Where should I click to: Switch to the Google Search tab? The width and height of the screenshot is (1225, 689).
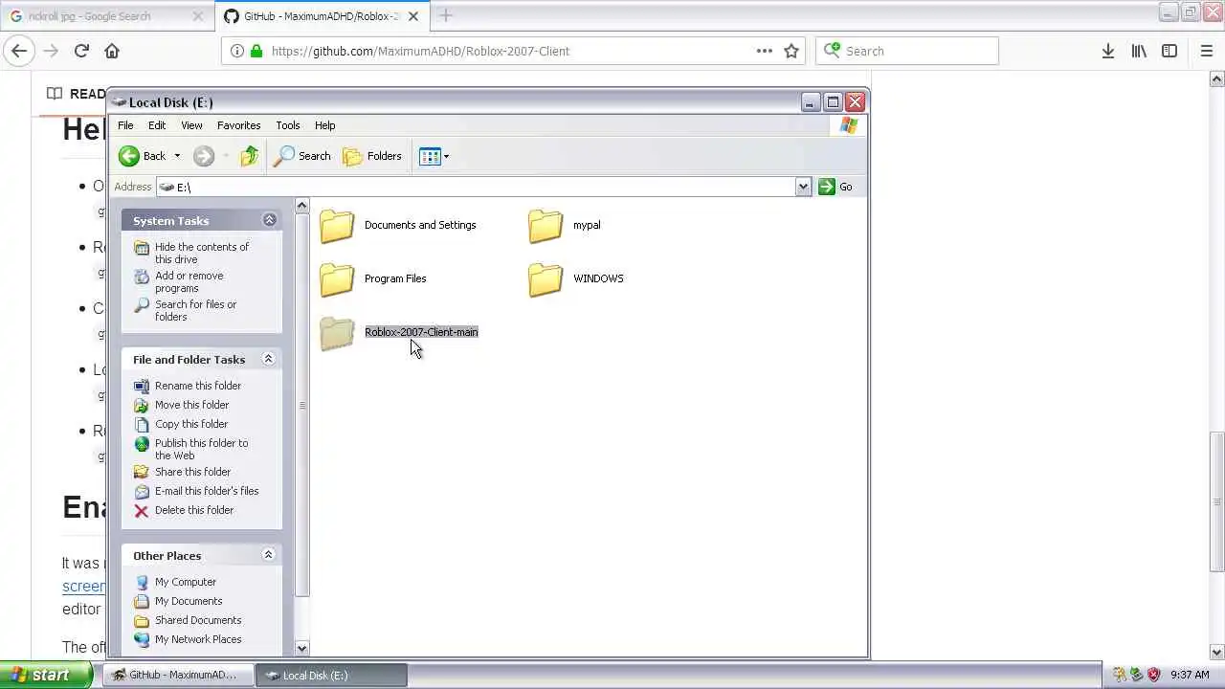[x=105, y=16]
